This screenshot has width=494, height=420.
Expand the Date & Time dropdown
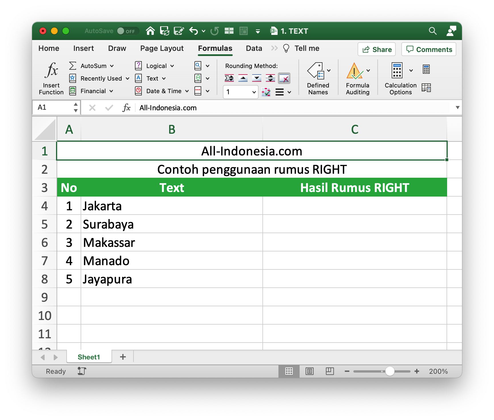tap(187, 91)
